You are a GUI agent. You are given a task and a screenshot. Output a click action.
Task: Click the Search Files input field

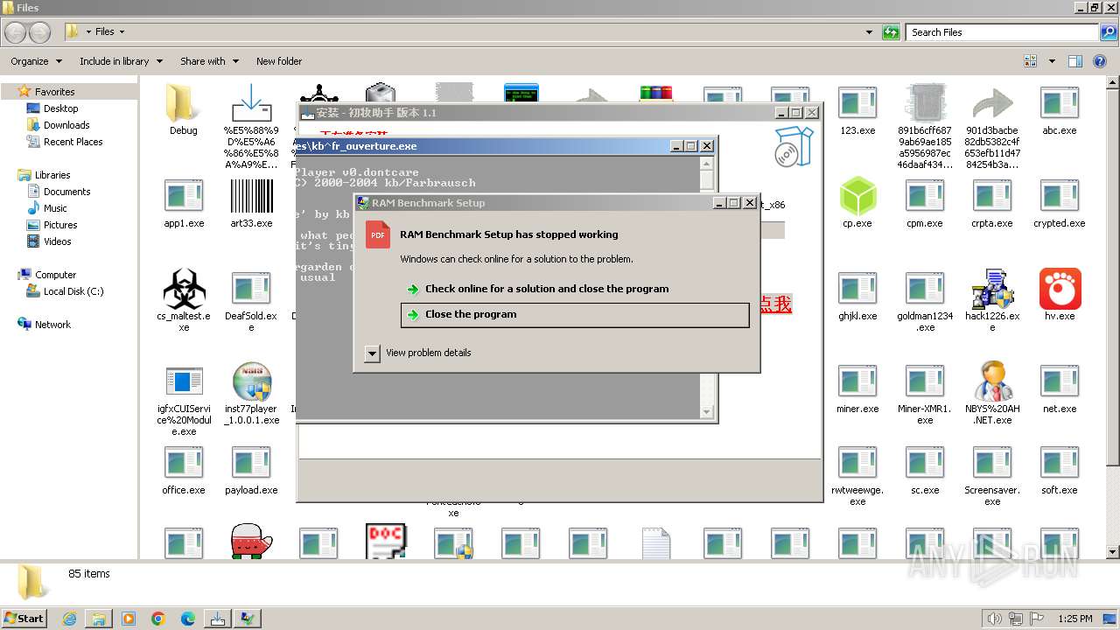coord(1002,32)
